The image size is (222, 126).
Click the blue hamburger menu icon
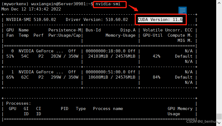coord(183,10)
